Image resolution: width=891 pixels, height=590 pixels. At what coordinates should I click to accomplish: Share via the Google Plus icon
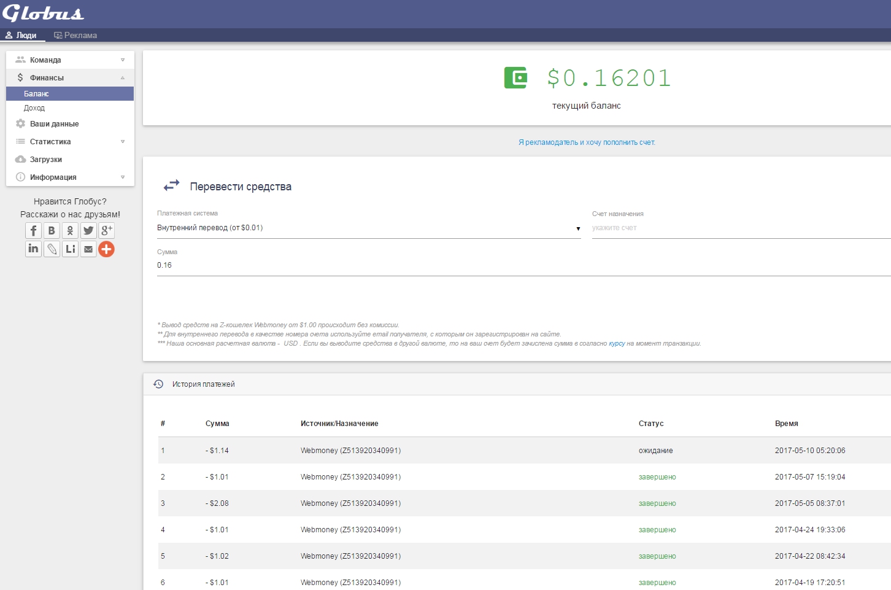[107, 230]
